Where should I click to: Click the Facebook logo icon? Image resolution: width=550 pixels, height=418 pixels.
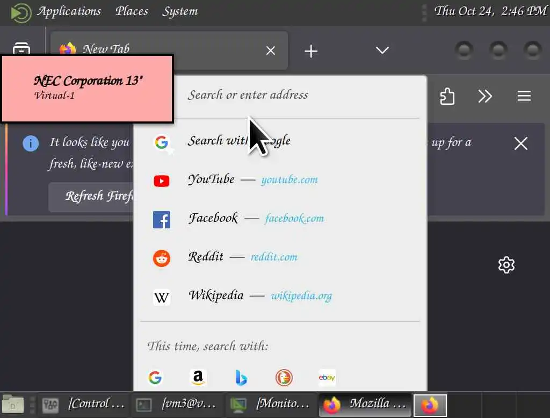[x=162, y=220]
